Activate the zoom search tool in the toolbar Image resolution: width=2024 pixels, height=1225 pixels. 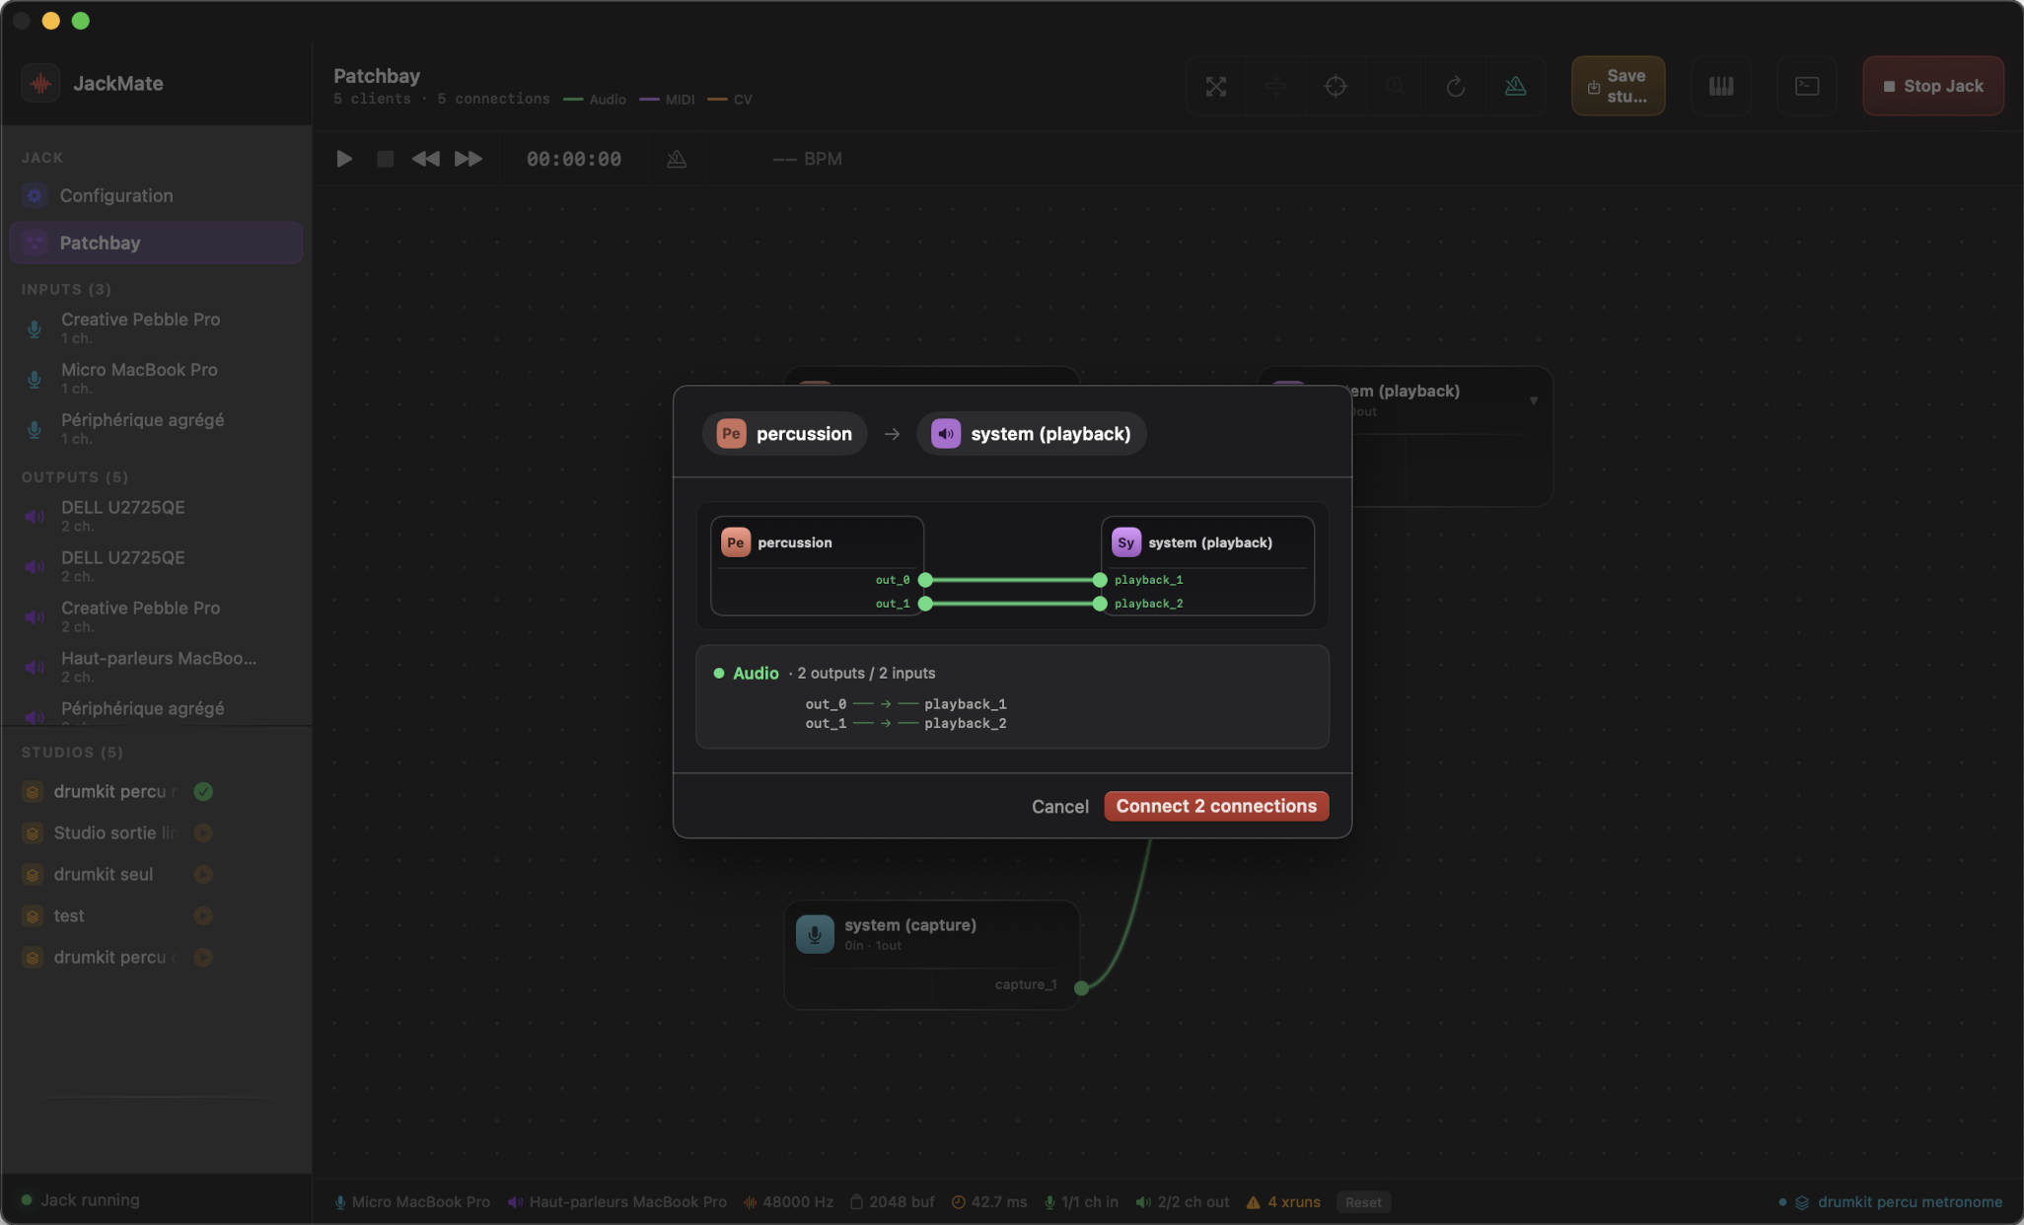point(1396,86)
